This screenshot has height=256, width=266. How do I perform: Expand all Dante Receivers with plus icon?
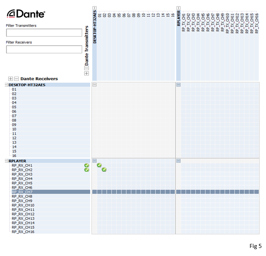click(11, 79)
